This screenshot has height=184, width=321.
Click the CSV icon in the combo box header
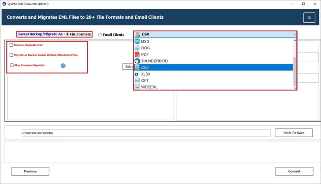coord(138,35)
